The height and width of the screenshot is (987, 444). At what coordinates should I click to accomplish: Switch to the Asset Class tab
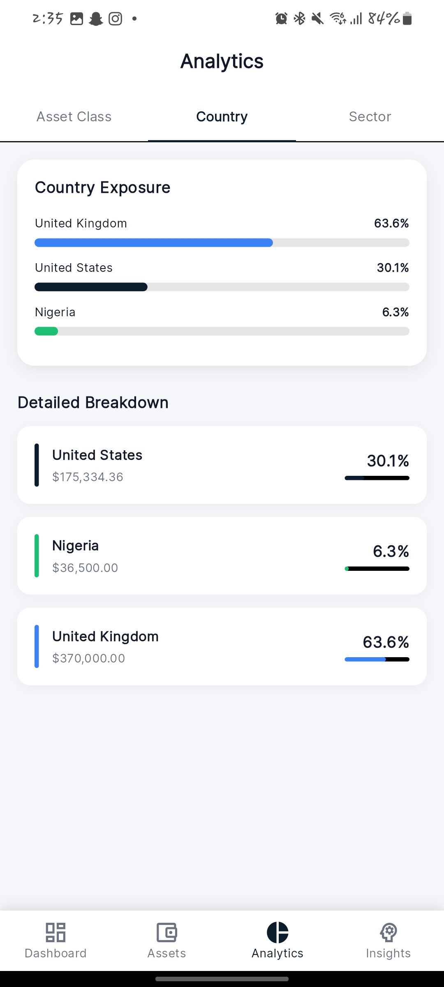click(74, 117)
